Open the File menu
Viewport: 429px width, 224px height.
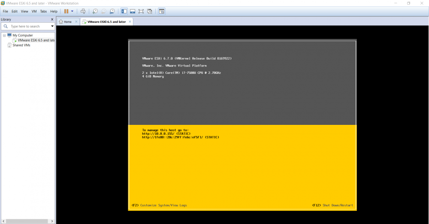point(6,11)
